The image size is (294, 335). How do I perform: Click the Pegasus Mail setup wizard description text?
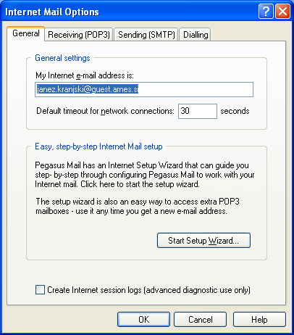click(145, 175)
